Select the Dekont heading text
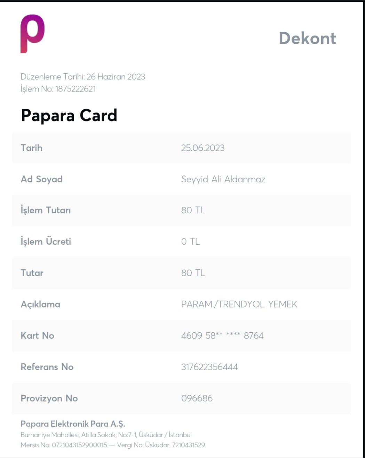This screenshot has height=458, width=365. pos(308,38)
